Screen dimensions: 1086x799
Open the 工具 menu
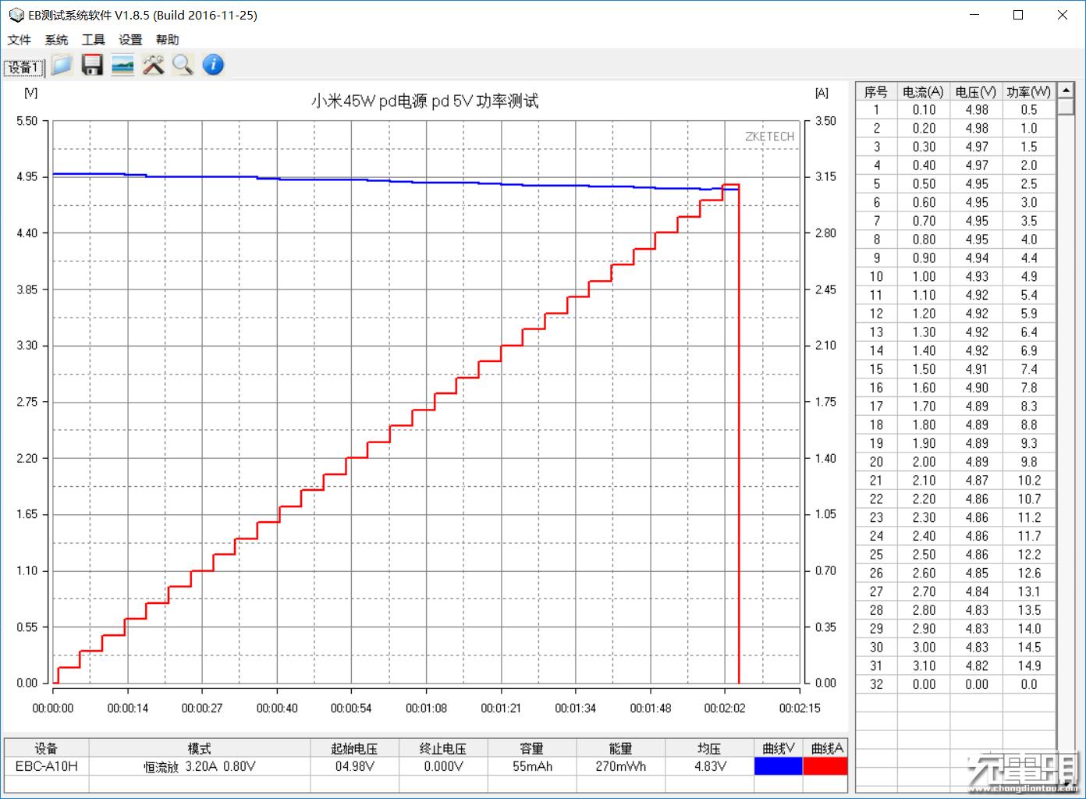pos(93,40)
